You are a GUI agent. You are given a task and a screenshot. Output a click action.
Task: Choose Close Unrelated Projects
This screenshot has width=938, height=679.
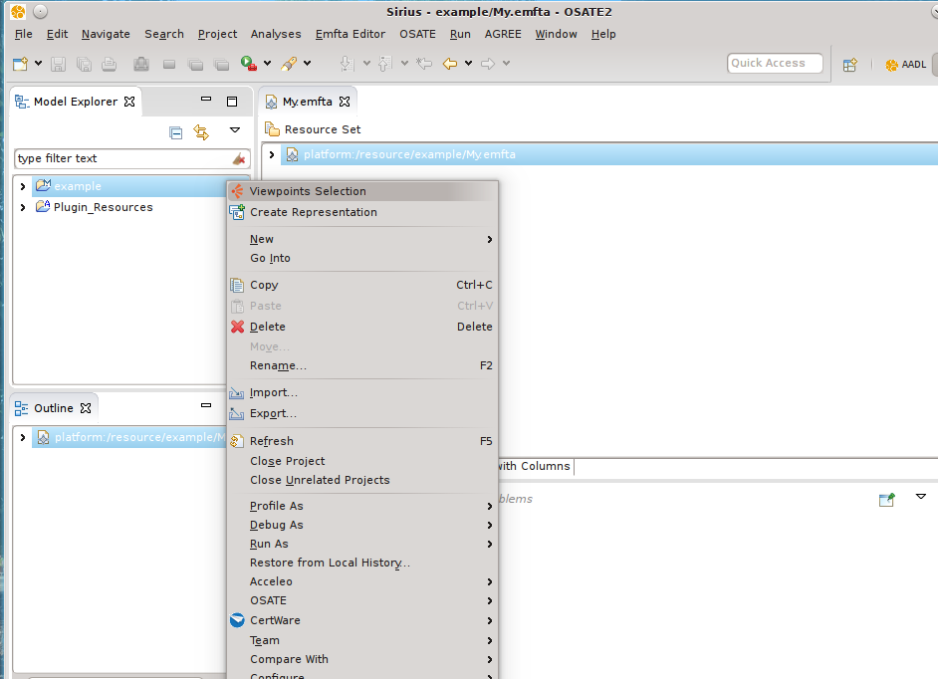[x=362, y=481]
